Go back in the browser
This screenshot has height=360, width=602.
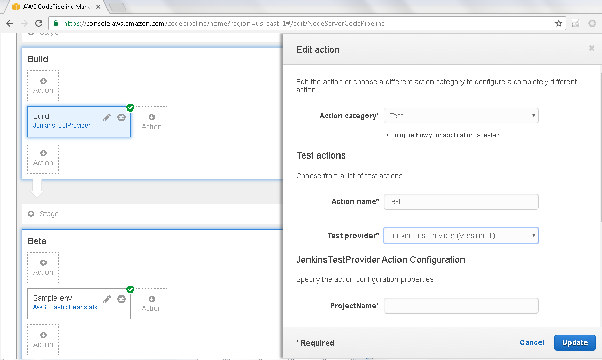click(x=10, y=23)
